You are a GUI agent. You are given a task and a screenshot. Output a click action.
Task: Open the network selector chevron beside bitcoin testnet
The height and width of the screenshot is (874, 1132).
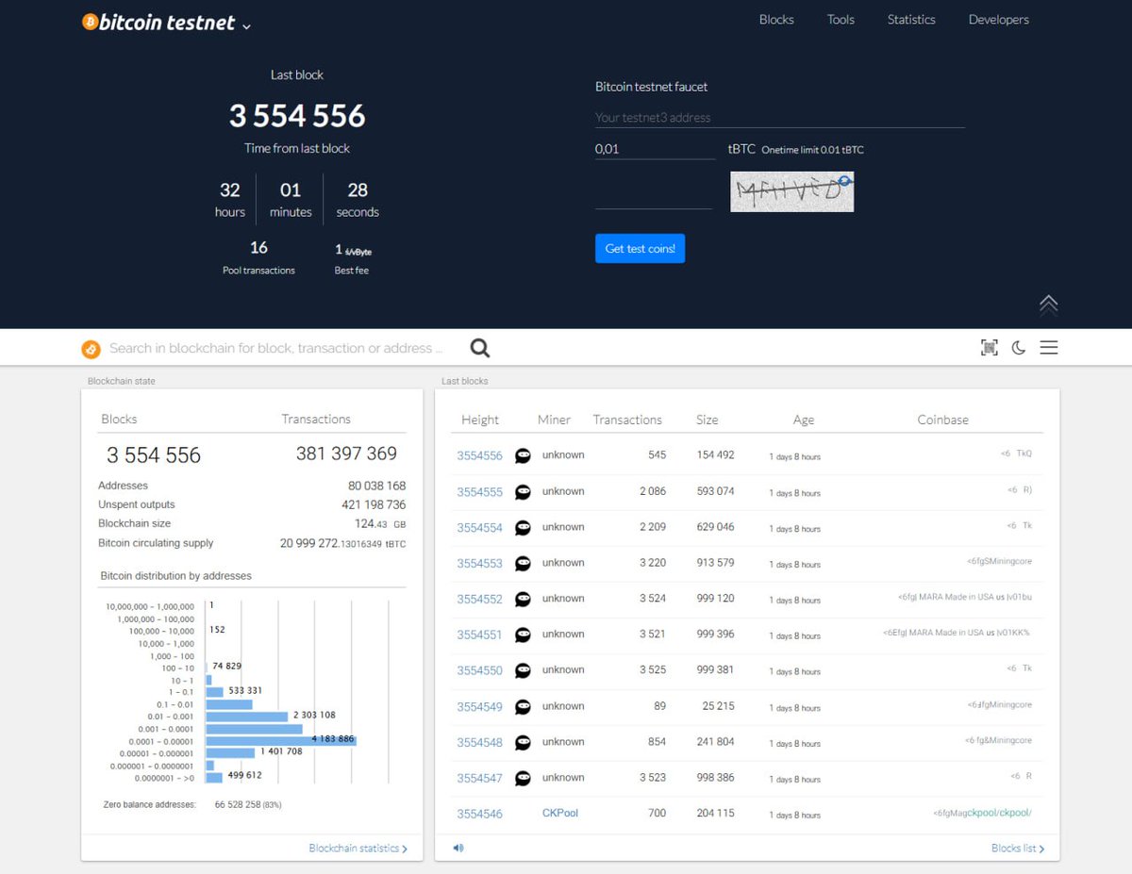click(x=246, y=26)
